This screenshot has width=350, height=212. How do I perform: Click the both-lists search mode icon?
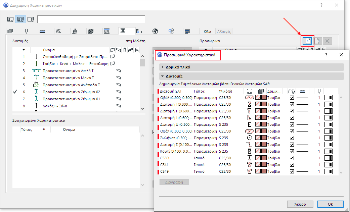click(20, 19)
